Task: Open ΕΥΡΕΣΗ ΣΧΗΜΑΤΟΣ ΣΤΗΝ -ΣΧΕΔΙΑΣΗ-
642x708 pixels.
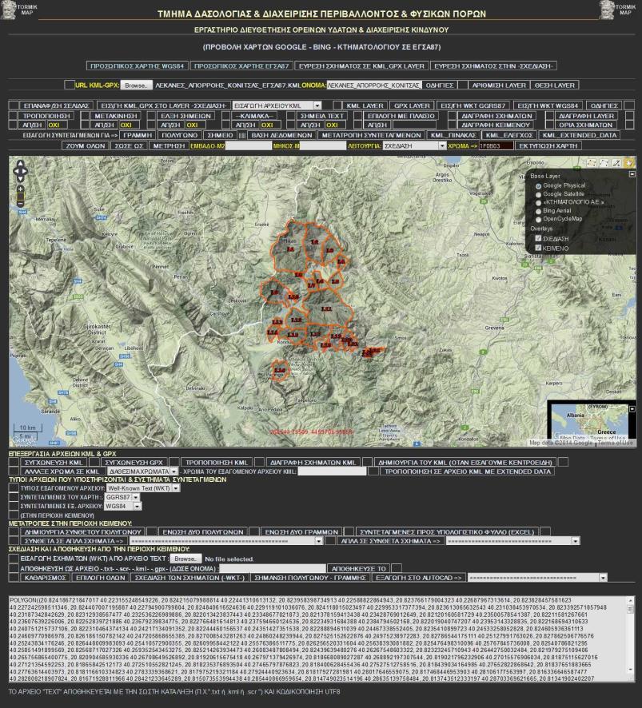Action: (x=493, y=66)
